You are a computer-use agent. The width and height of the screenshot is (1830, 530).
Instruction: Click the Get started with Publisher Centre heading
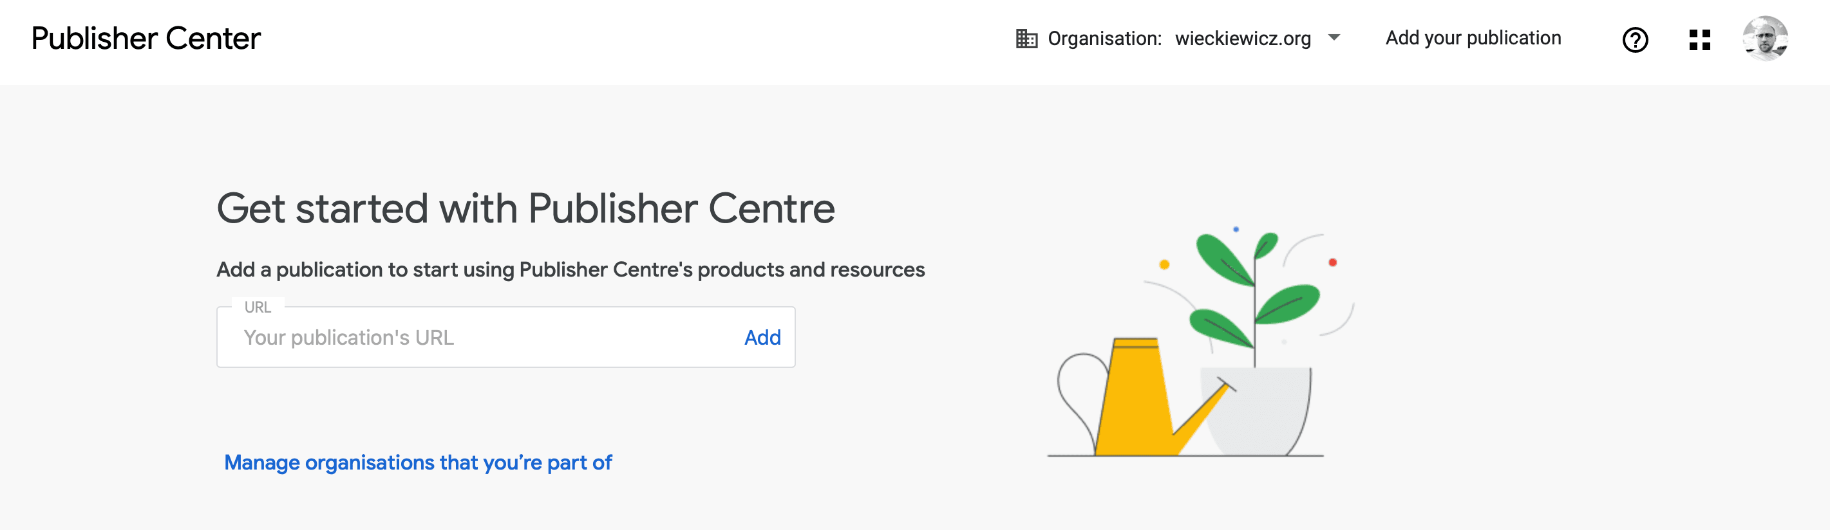pyautogui.click(x=525, y=208)
